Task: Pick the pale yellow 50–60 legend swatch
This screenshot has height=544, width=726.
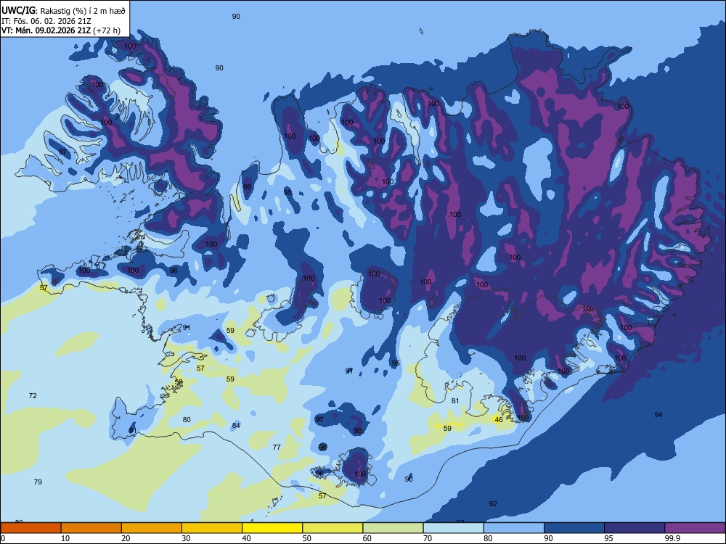Action: pyautogui.click(x=333, y=528)
